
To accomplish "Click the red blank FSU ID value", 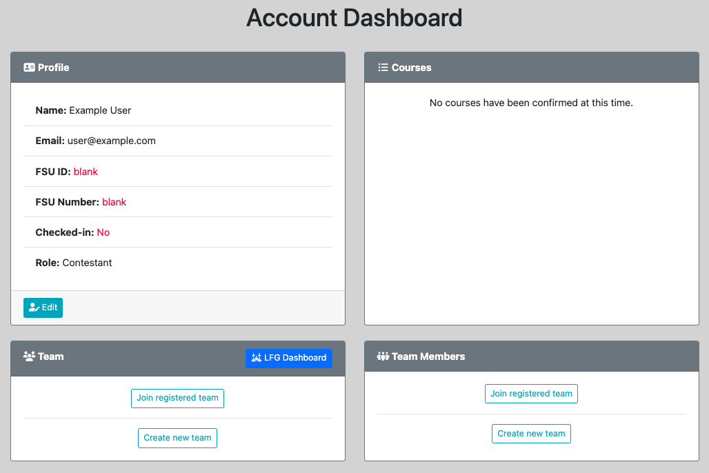I will [x=86, y=172].
